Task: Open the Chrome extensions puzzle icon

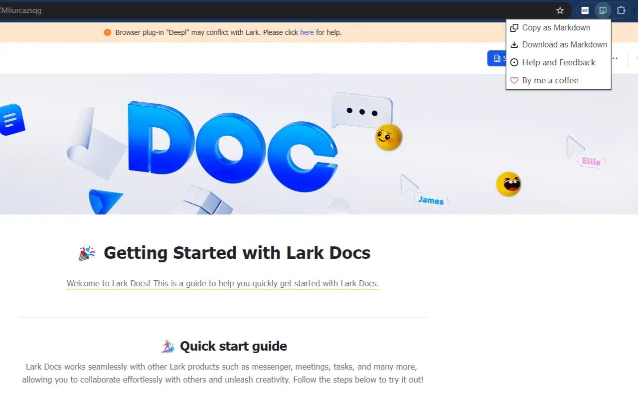Action: (x=621, y=10)
